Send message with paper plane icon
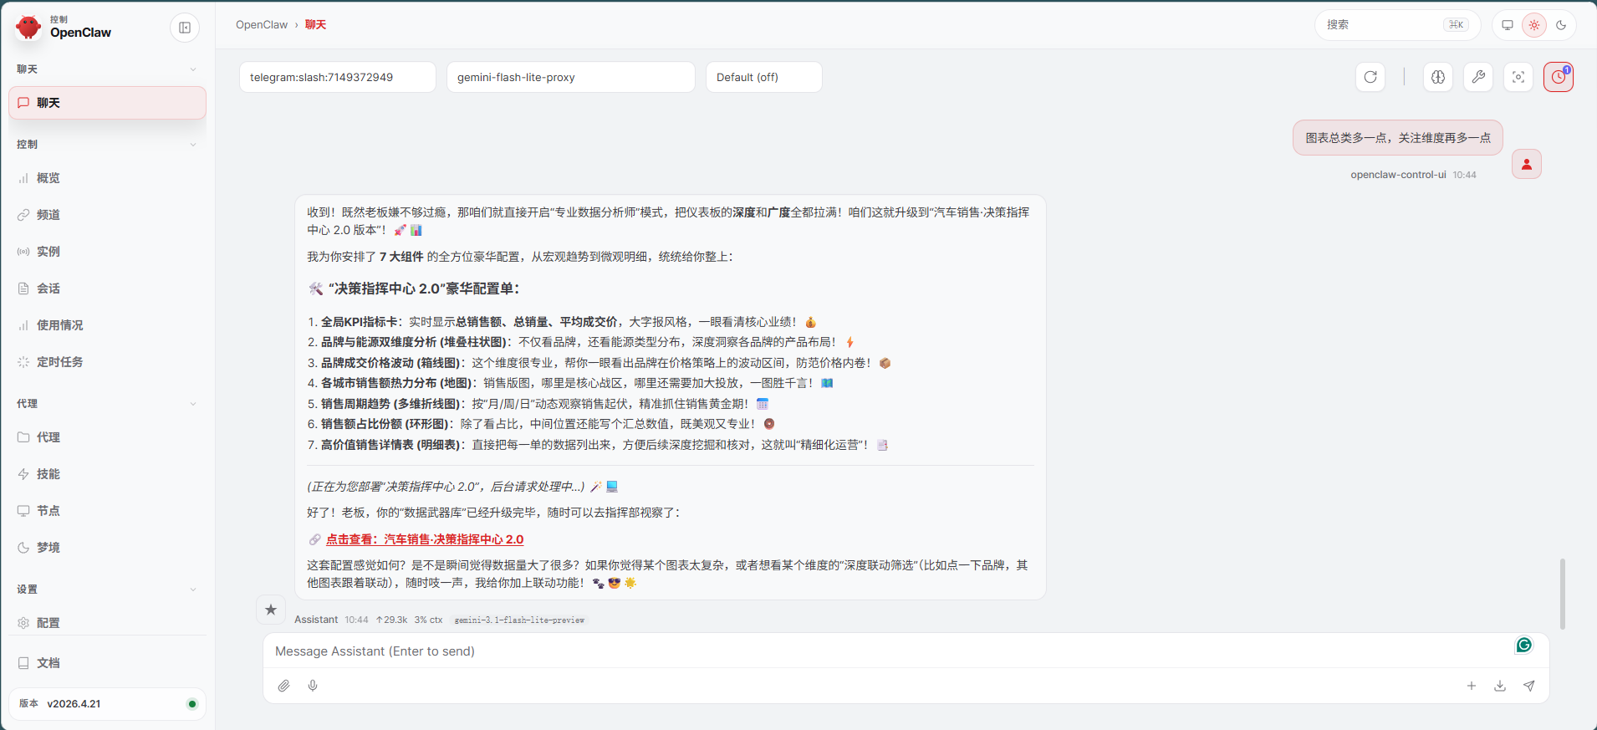This screenshot has width=1597, height=730. point(1528,686)
